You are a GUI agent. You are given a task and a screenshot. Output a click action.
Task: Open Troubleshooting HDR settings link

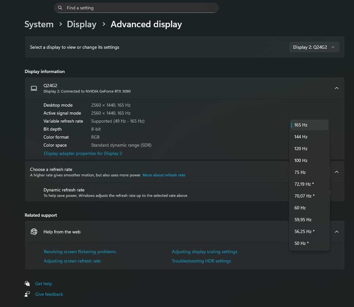[201, 261]
